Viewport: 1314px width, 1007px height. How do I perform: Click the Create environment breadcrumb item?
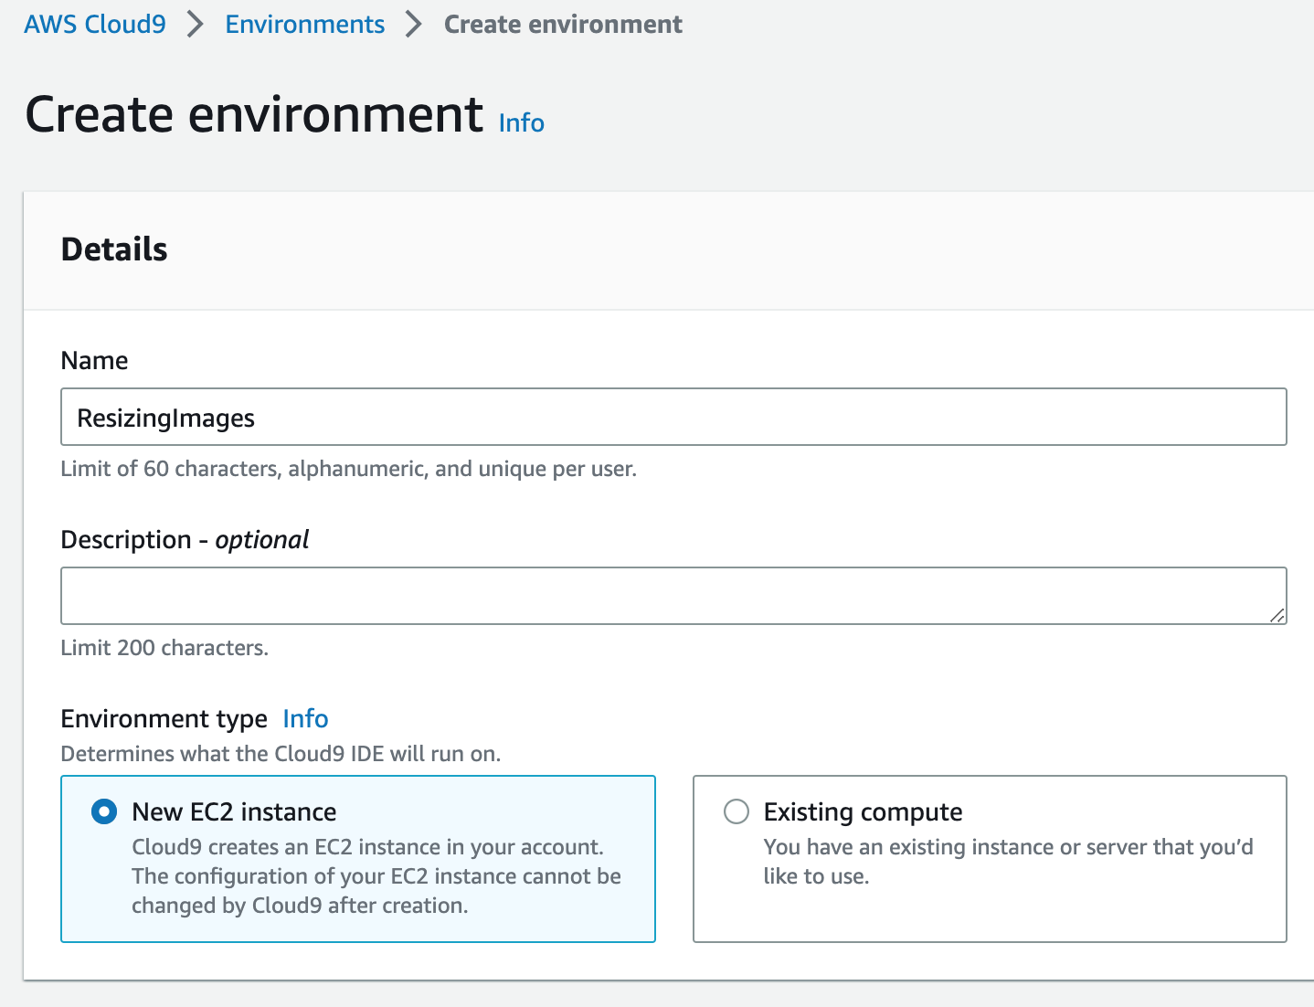pos(563,24)
